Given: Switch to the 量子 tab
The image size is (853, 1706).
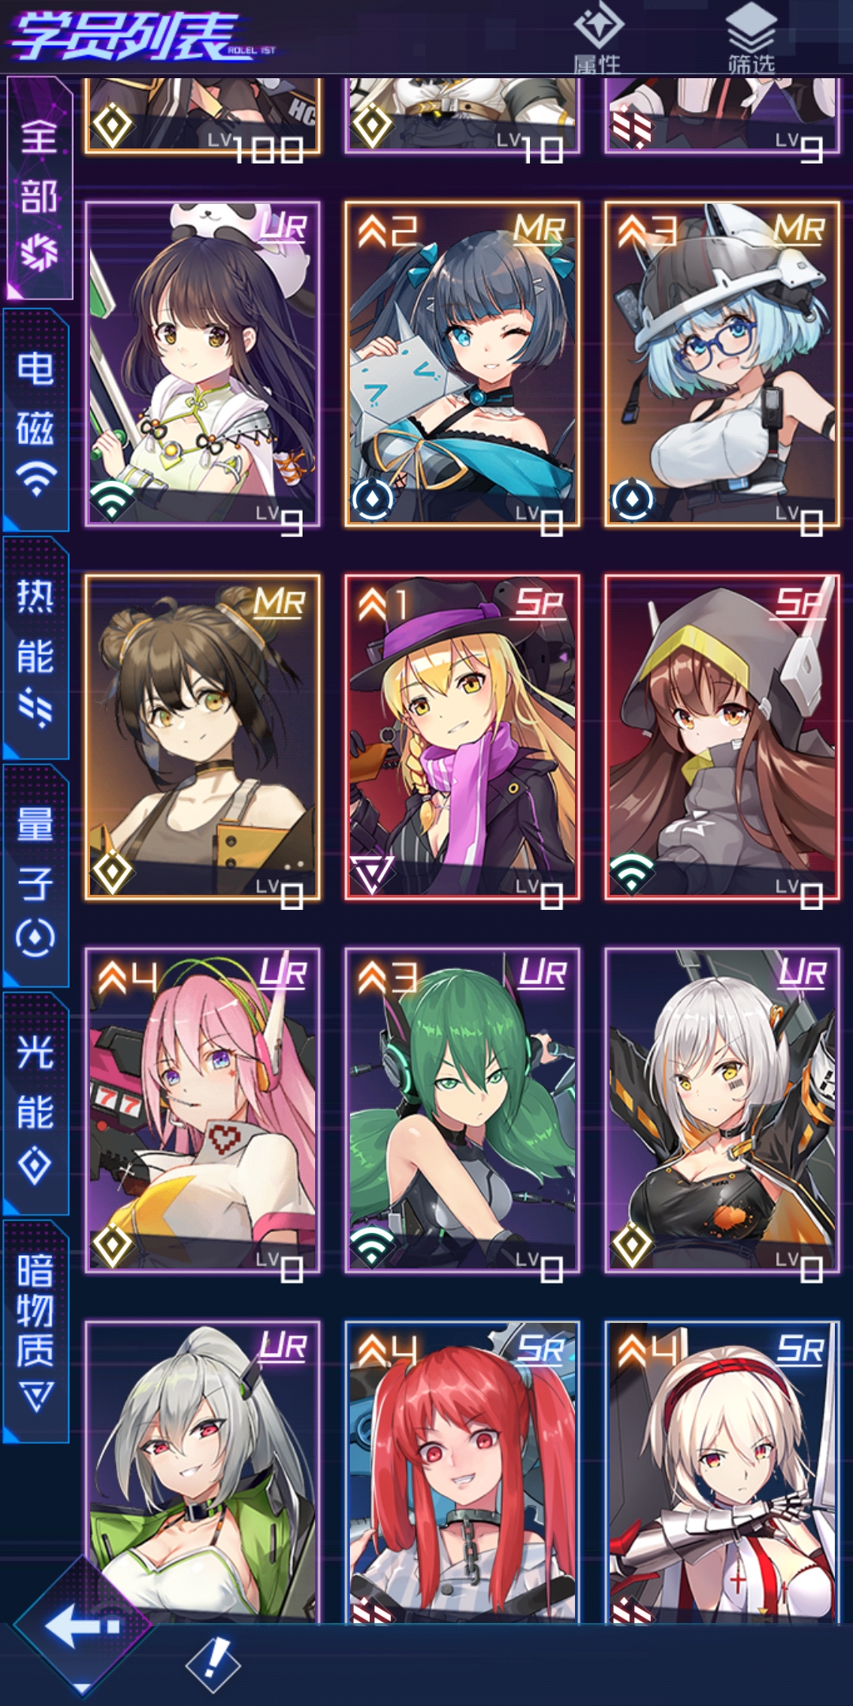Looking at the screenshot, I should click(x=36, y=876).
